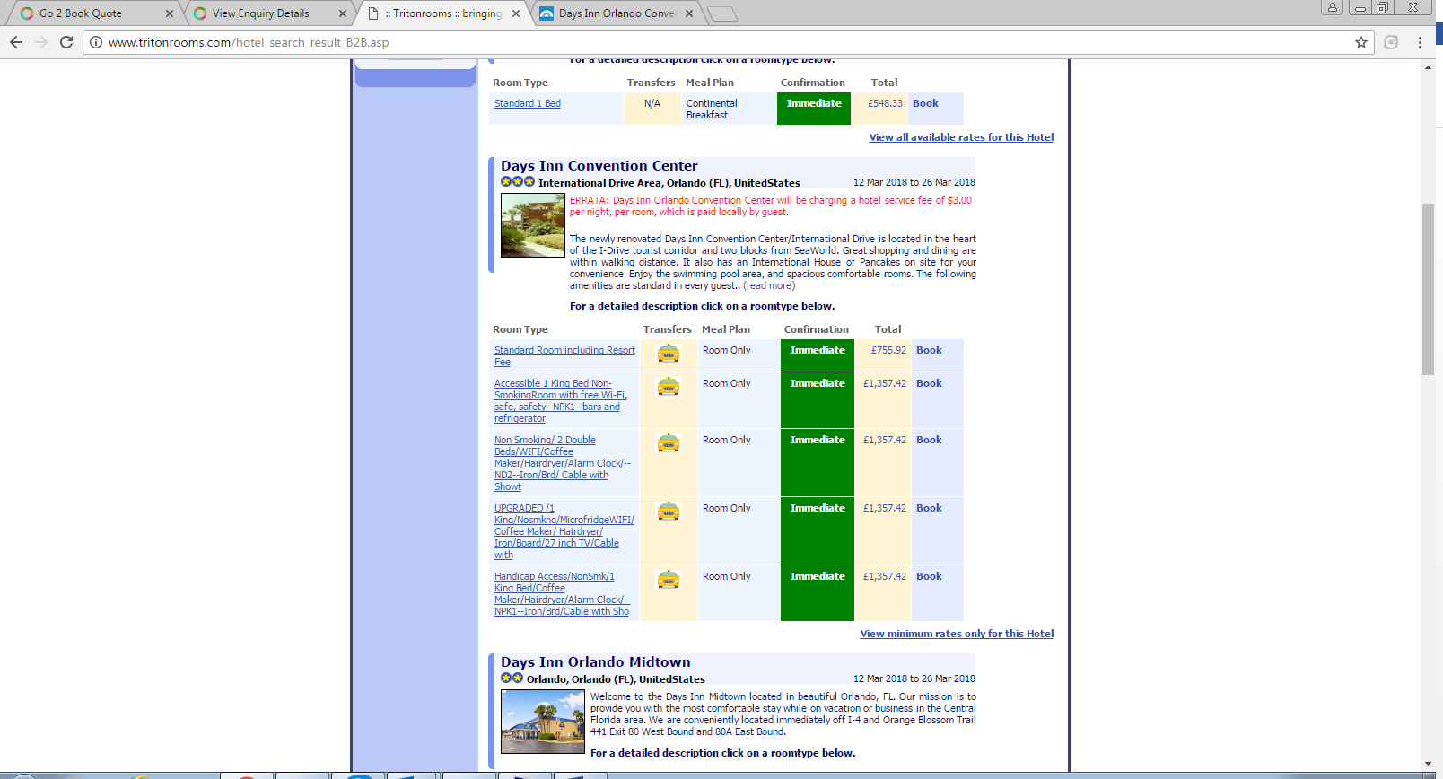The width and height of the screenshot is (1443, 779).
Task: Click the transfer taxi icon for Accessible 1 King Bed room
Action: 669,387
